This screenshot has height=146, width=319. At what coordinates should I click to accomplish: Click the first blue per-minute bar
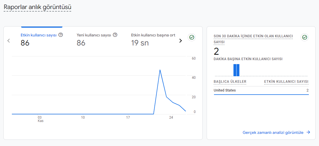click(x=235, y=70)
